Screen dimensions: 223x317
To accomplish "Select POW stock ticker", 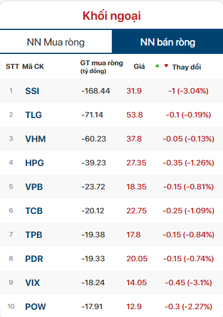I will (35, 307).
